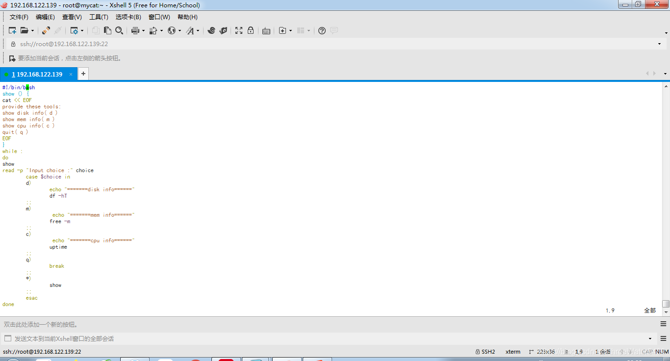Launch Xftp via the swirl icon
The height and width of the screenshot is (361, 670).
211,30
